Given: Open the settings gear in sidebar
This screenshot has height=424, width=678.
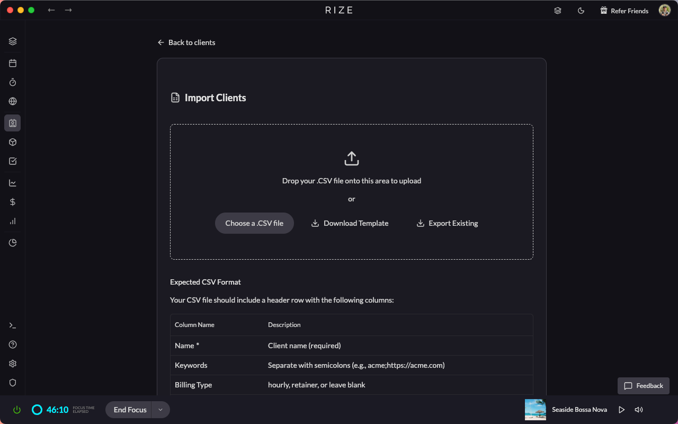Looking at the screenshot, I should click(13, 364).
